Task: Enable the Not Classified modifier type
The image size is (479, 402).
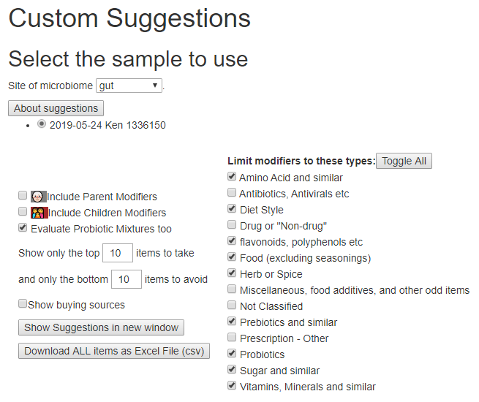Action: 232,306
